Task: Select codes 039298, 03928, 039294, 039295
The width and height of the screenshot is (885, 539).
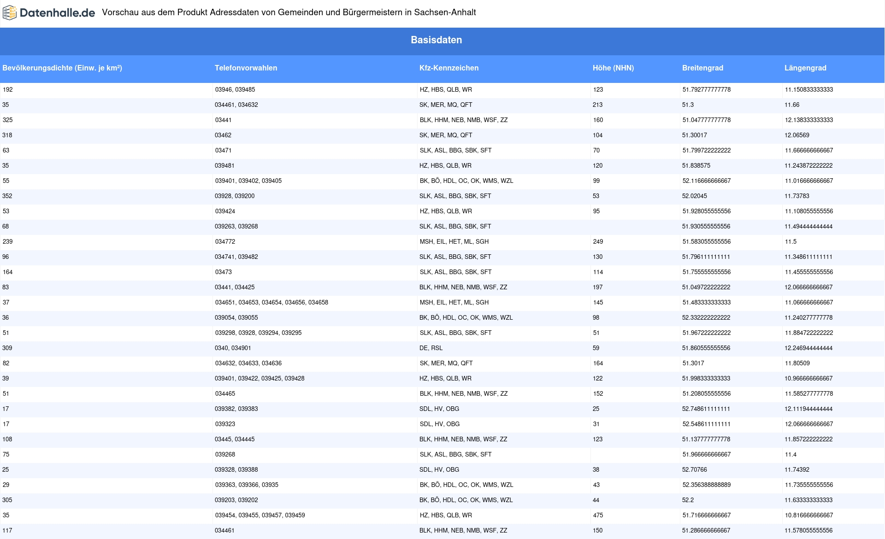Action: 258,333
